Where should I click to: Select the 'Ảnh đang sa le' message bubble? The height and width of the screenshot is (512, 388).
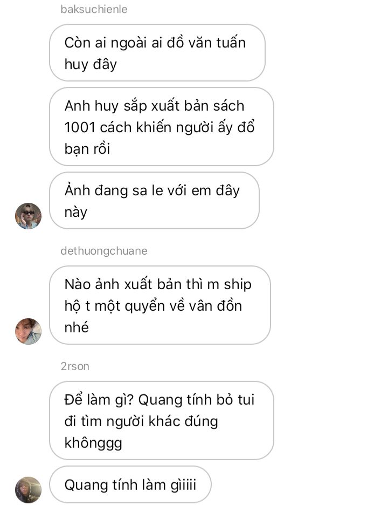(x=154, y=201)
